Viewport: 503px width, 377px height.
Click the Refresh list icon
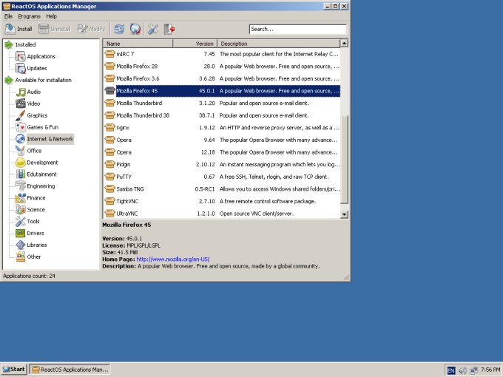pyautogui.click(x=119, y=29)
